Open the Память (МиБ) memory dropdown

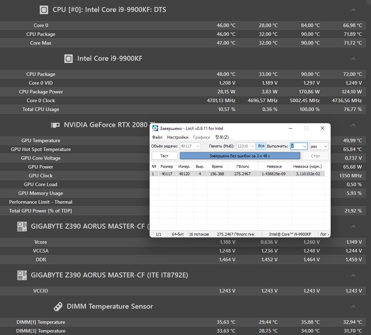(x=252, y=146)
